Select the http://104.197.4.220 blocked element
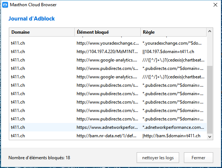The image size is (222, 168). click(x=107, y=52)
